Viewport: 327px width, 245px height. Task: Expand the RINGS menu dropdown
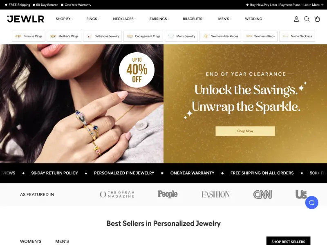(x=93, y=19)
